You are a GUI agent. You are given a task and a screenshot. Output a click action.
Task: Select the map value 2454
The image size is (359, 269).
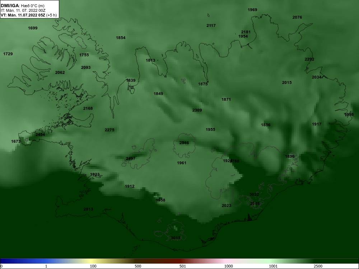[x=40, y=134]
